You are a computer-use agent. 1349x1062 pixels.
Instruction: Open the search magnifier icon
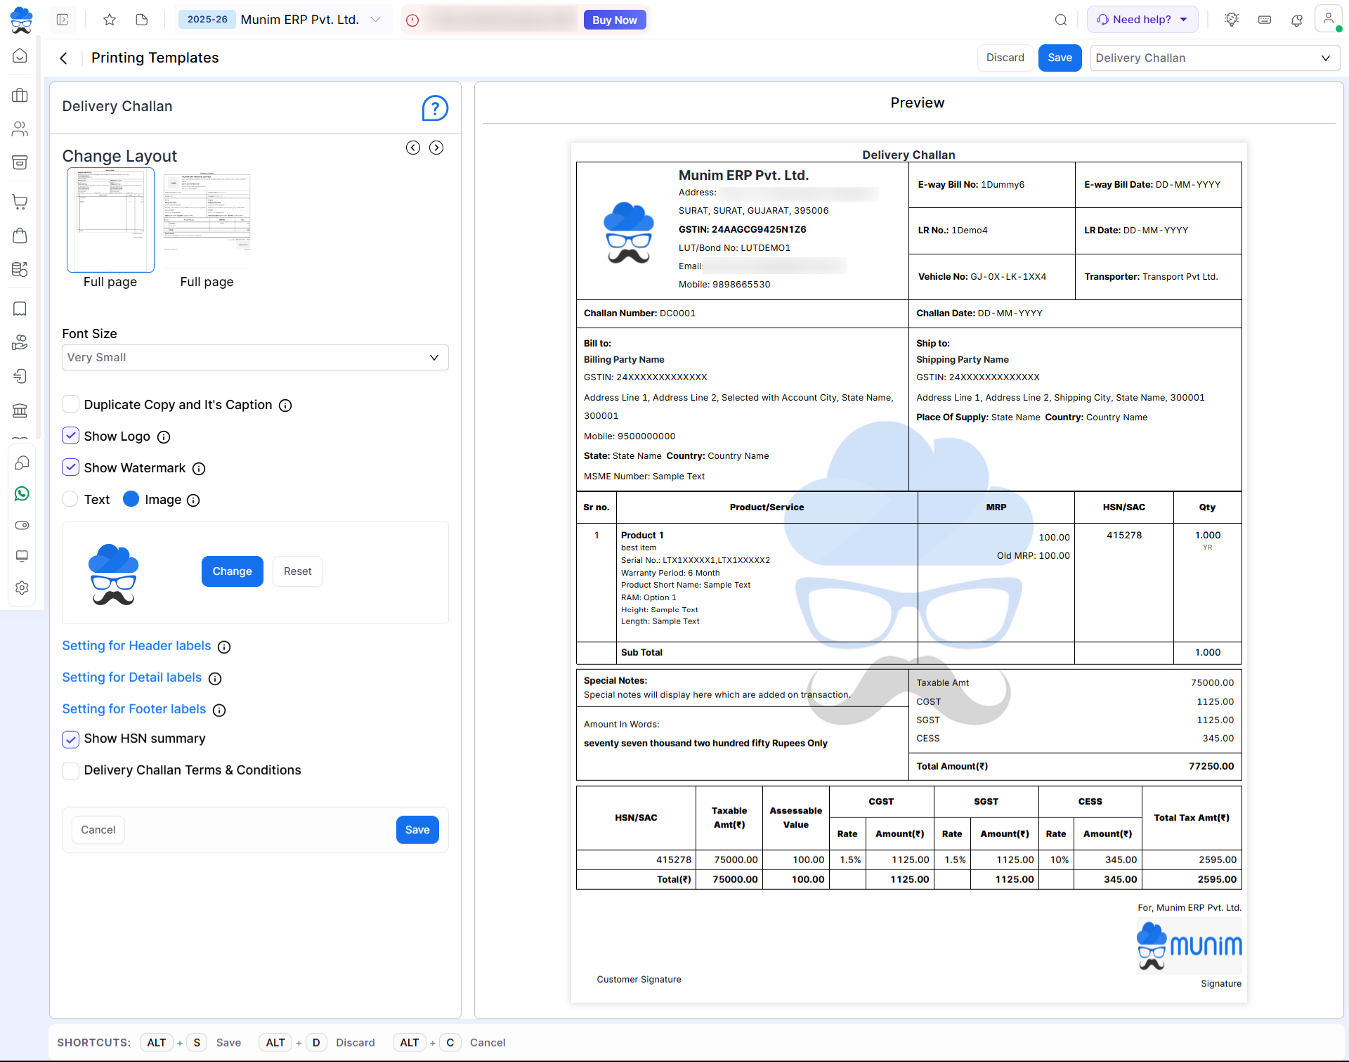[x=1061, y=20]
